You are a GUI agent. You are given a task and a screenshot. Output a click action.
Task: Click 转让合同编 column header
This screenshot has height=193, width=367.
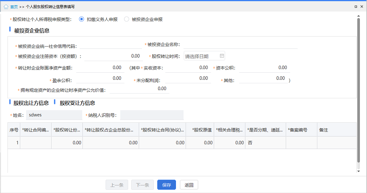coord(36,130)
